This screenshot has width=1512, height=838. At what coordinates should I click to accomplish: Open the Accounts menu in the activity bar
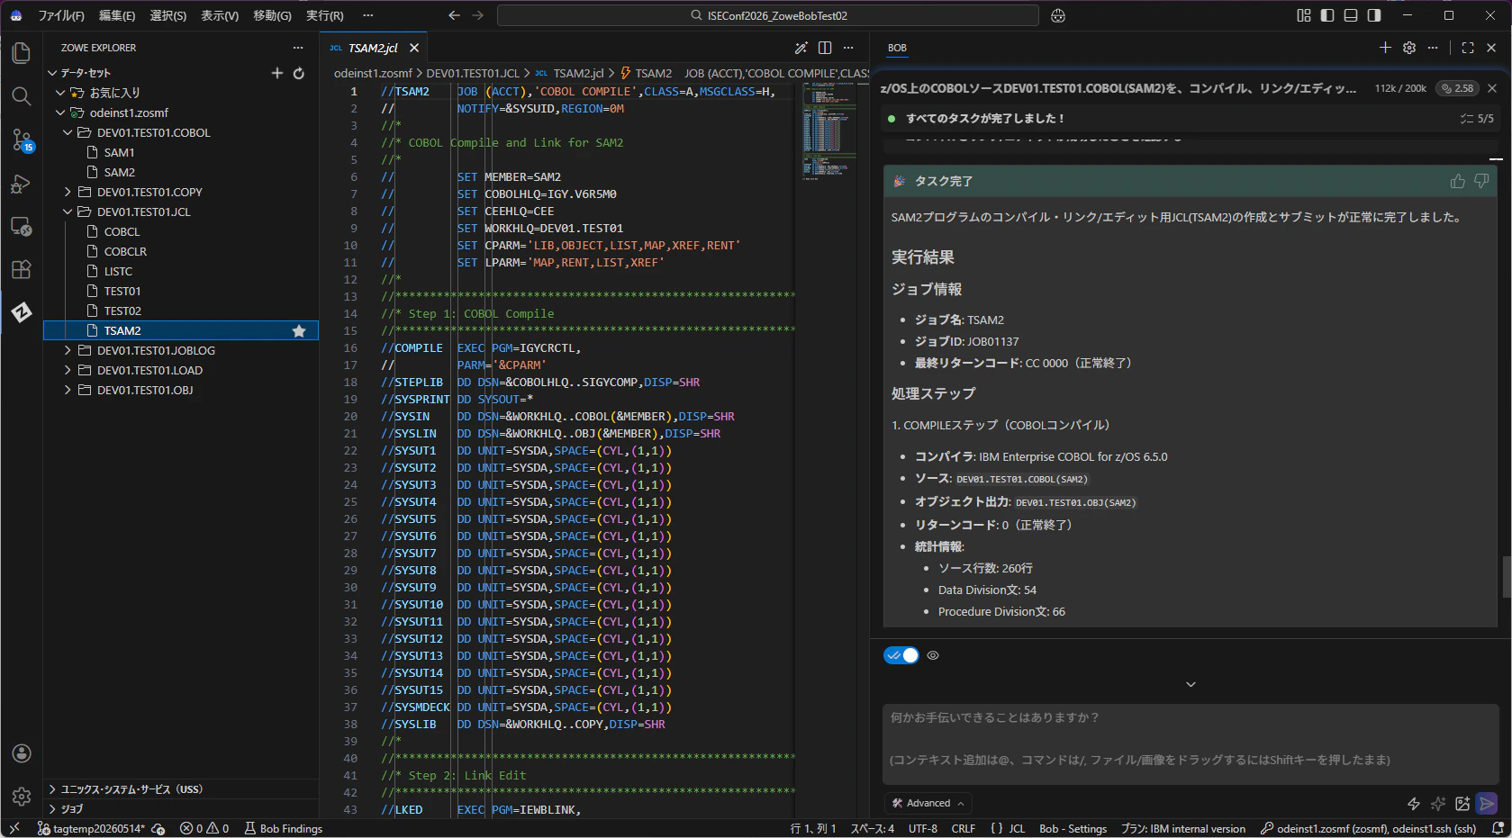22,753
